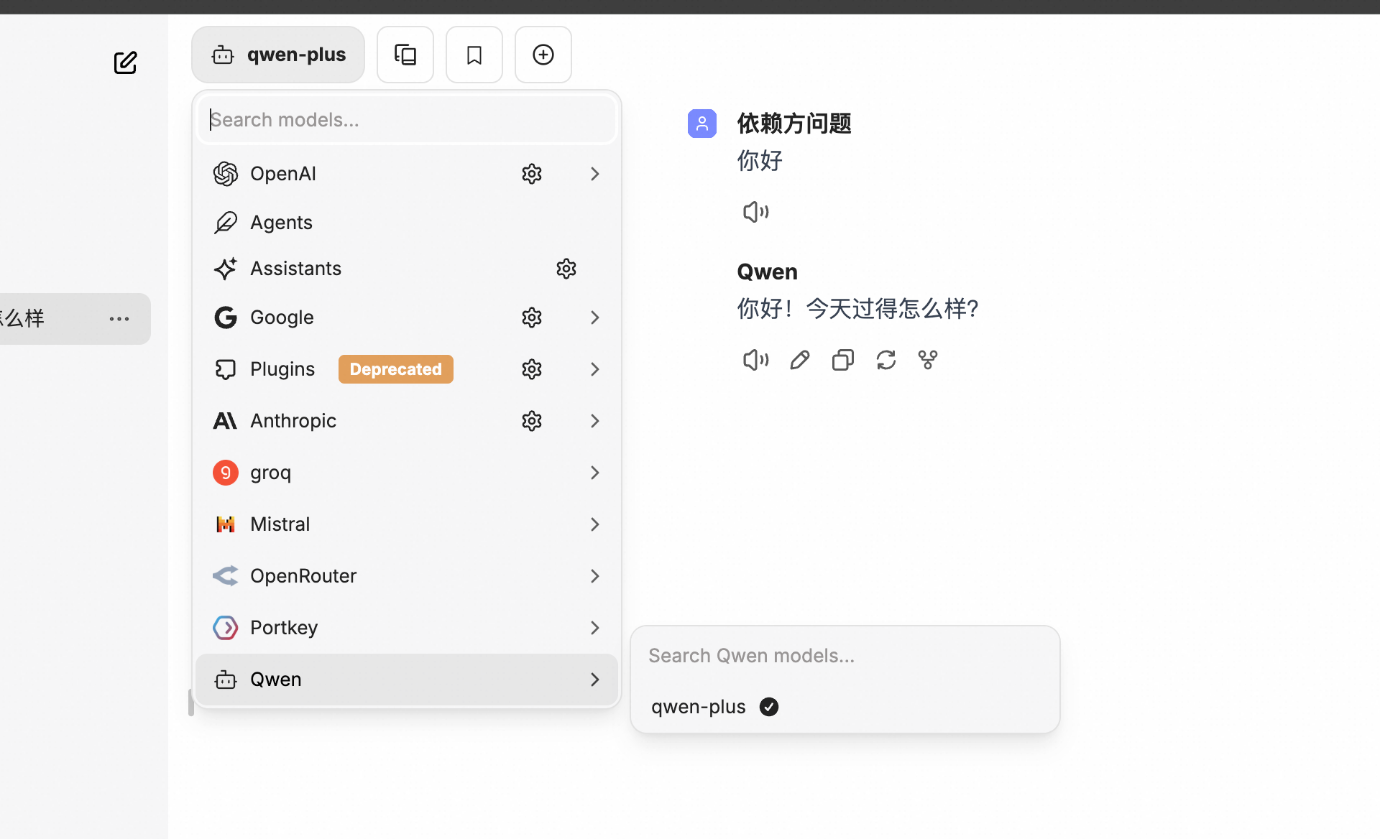
Task: Copy the Qwen response to the clipboard
Action: tap(842, 359)
